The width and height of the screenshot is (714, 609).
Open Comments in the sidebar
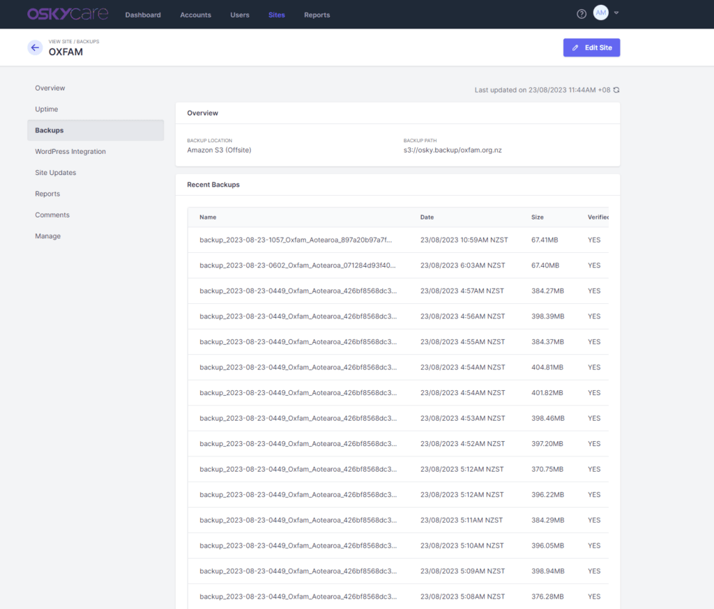click(x=52, y=215)
